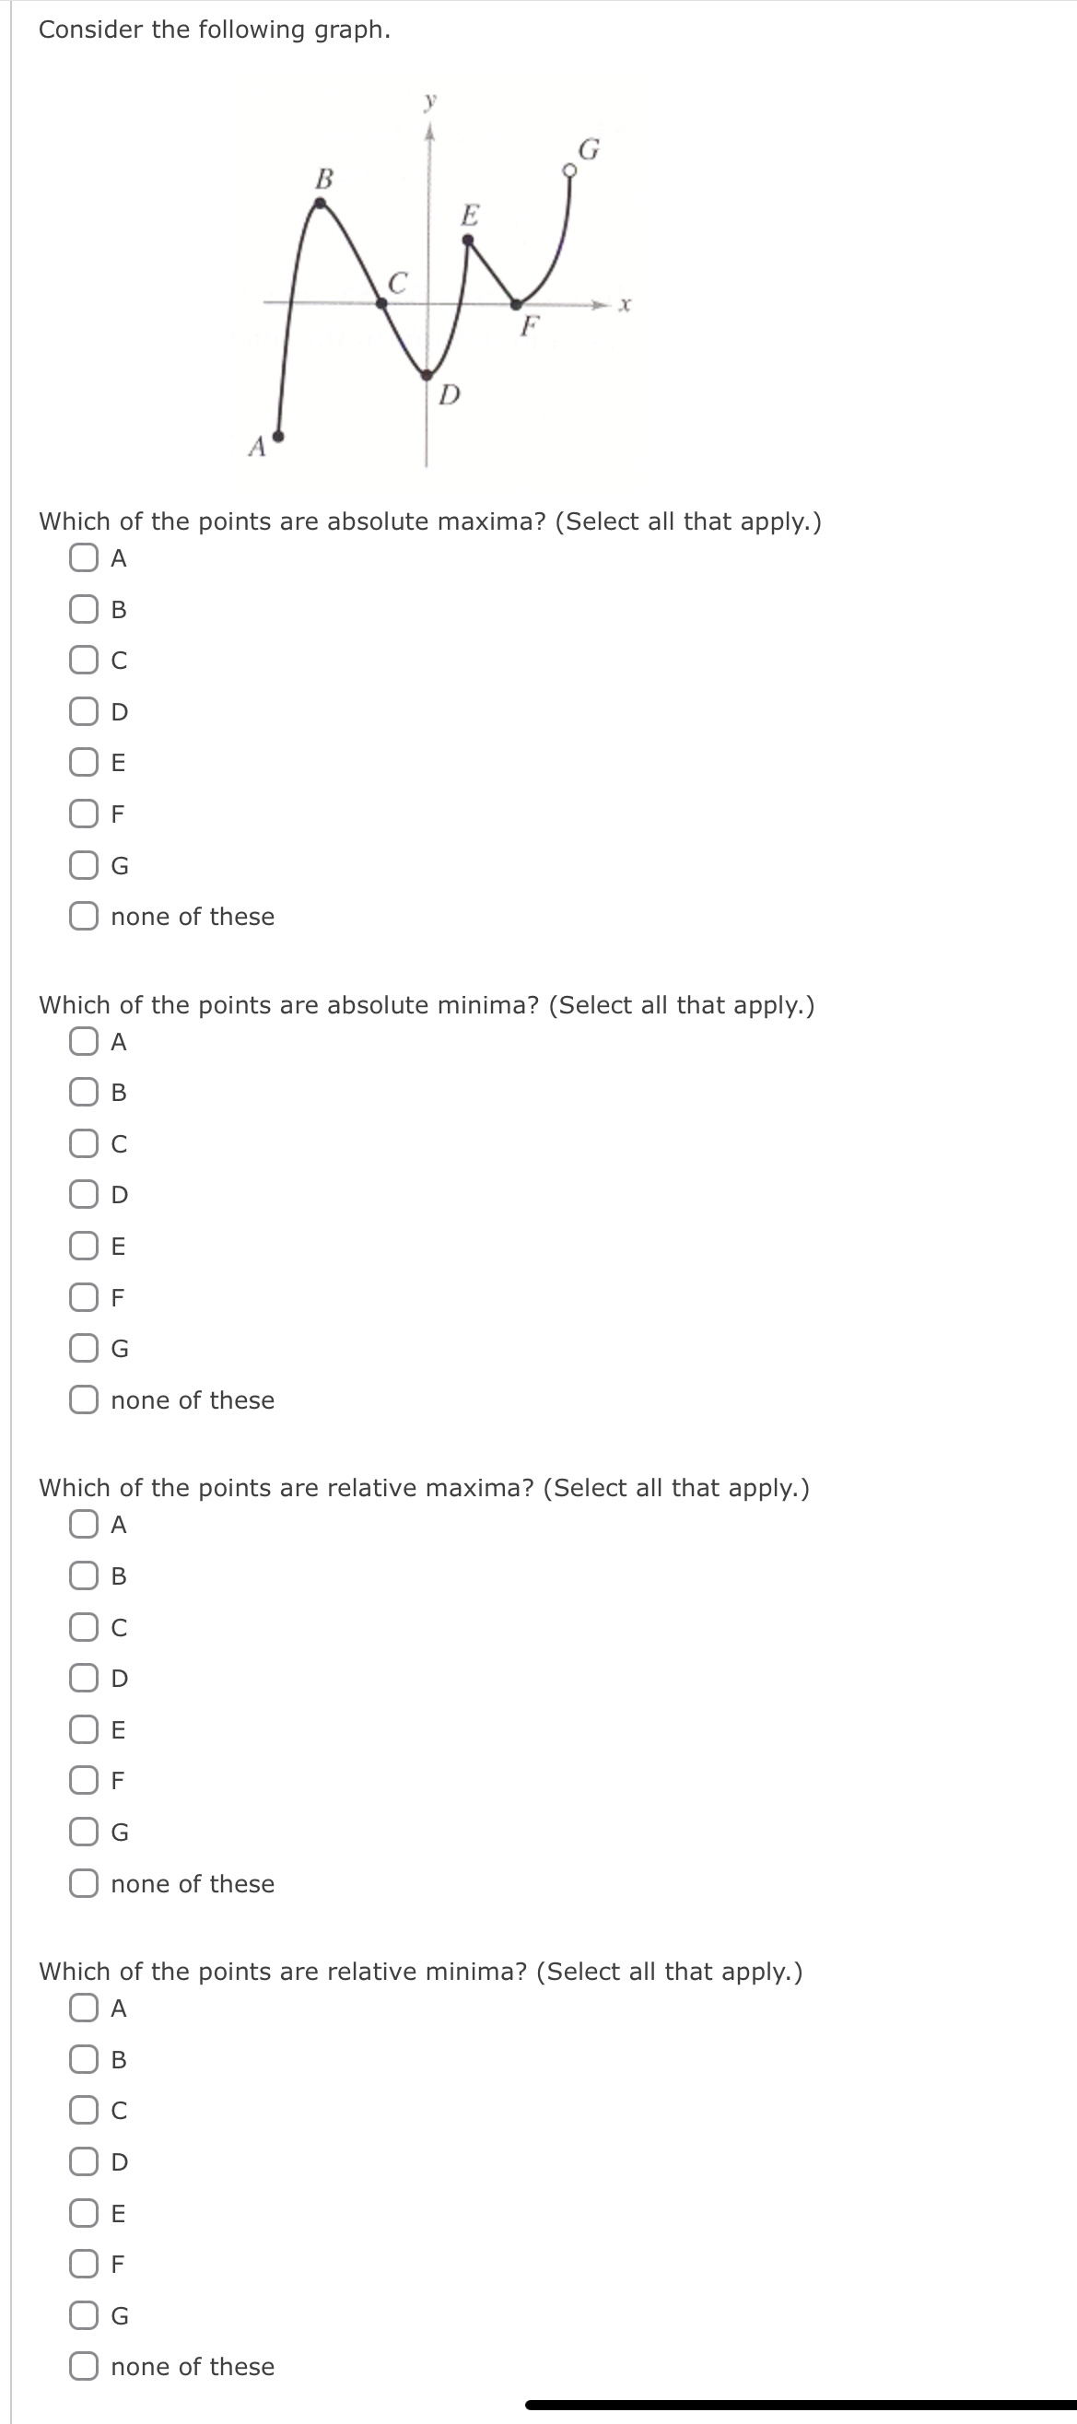Check option A for absolute maxima question
The width and height of the screenshot is (1077, 2424).
[x=84, y=559]
